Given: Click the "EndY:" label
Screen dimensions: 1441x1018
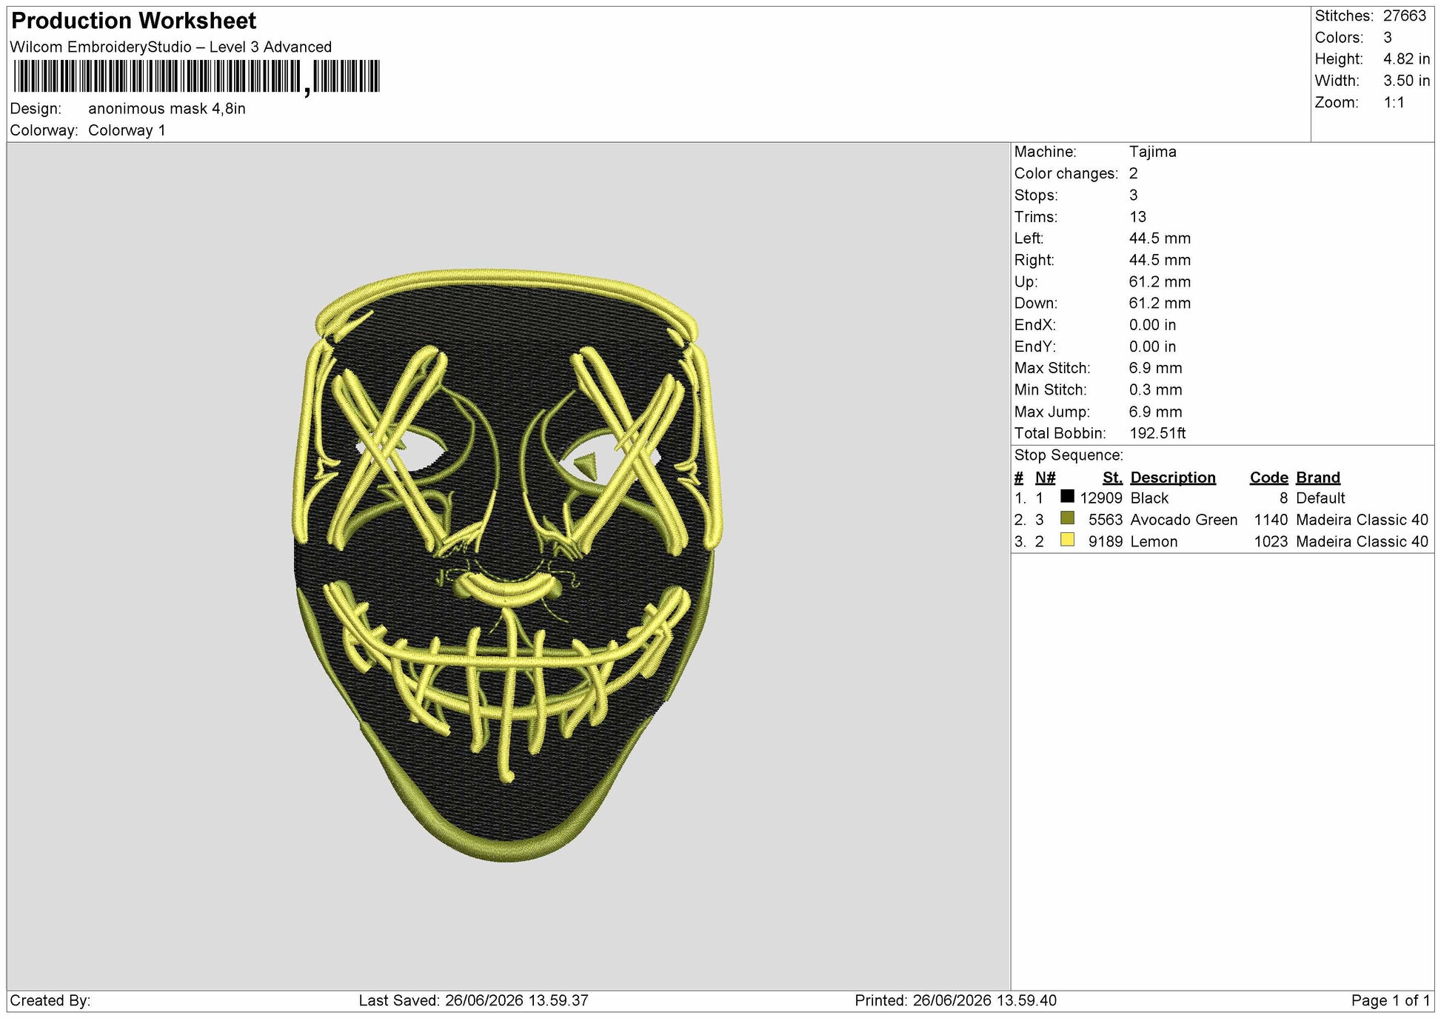Looking at the screenshot, I should pos(1035,346).
